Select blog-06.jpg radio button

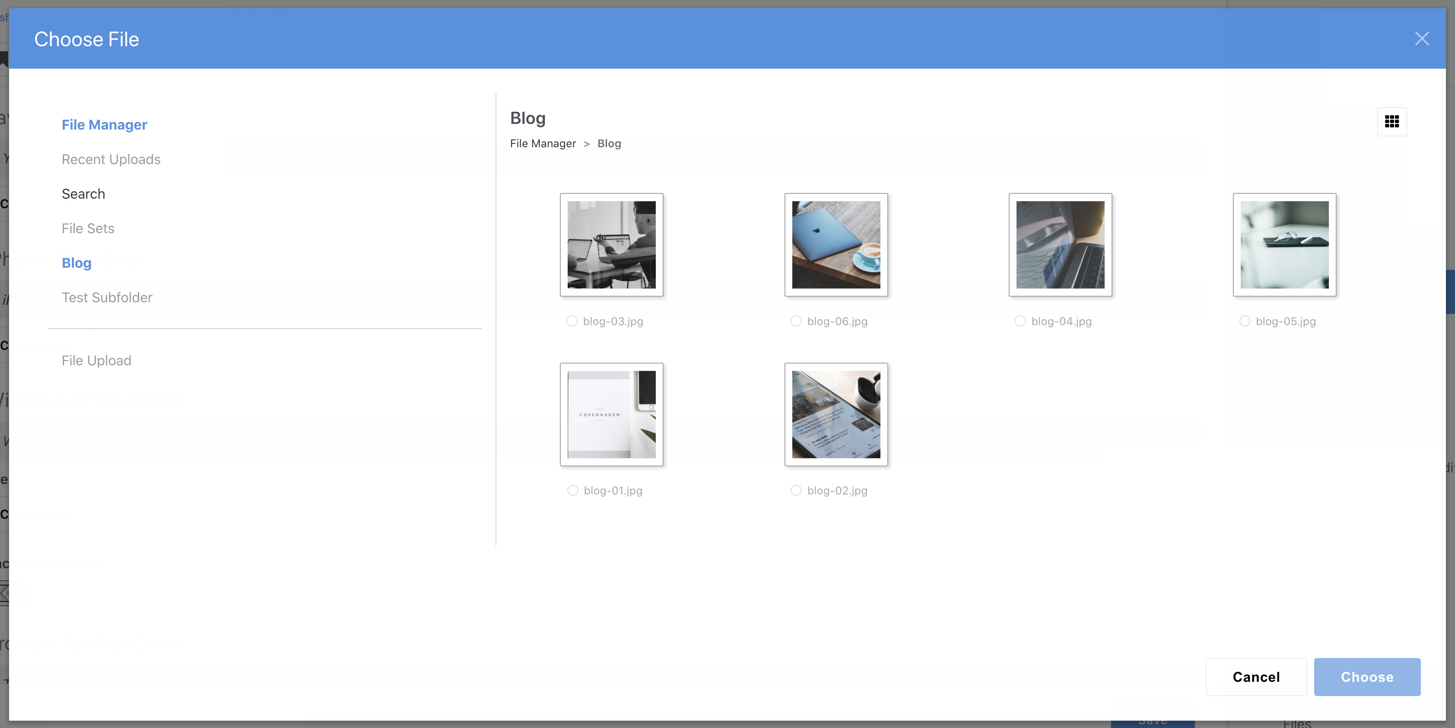tap(796, 321)
